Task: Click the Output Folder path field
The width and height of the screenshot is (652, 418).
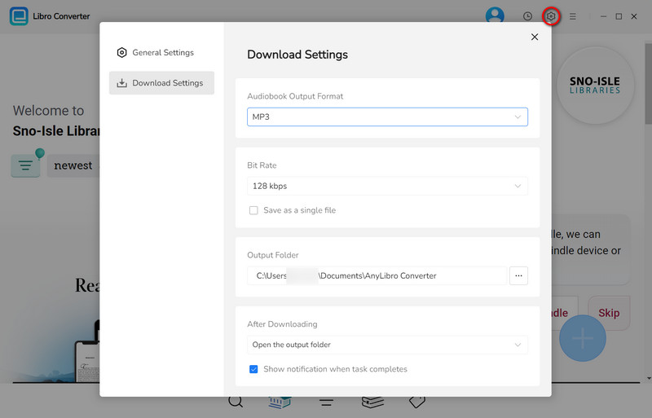Action: pyautogui.click(x=377, y=276)
